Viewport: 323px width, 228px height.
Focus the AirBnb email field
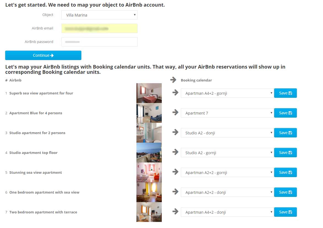[x=99, y=28]
